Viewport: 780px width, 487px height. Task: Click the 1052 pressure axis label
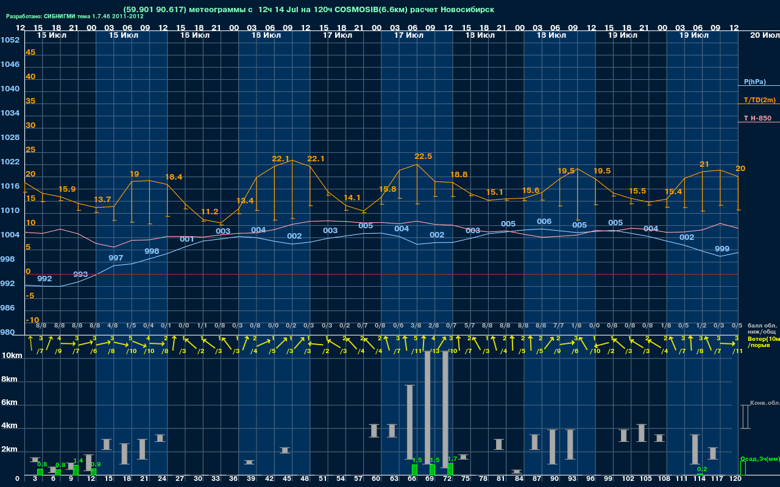(10, 40)
